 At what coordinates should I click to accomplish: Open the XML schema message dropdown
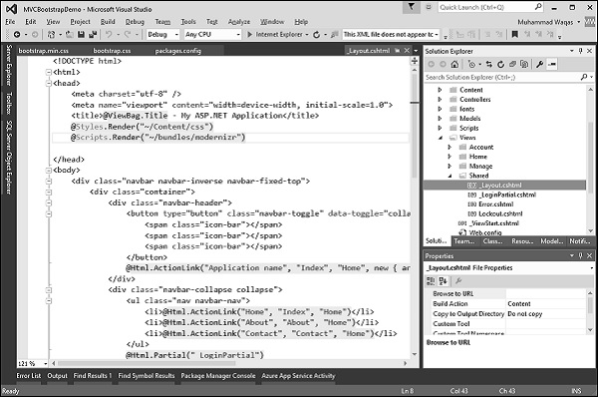tap(437, 35)
